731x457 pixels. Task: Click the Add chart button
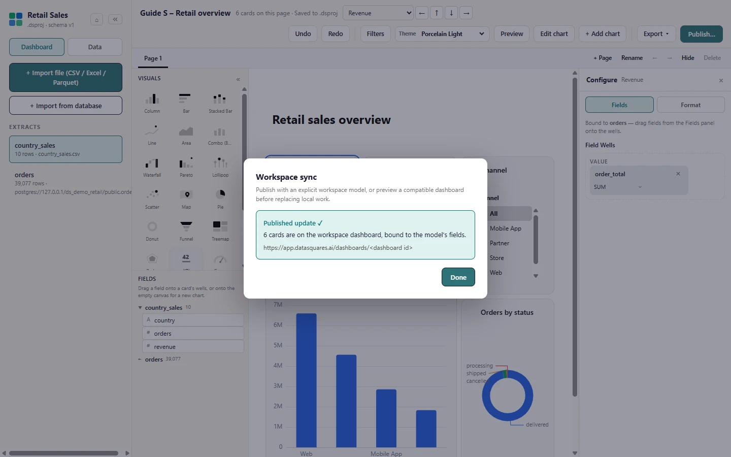603,34
